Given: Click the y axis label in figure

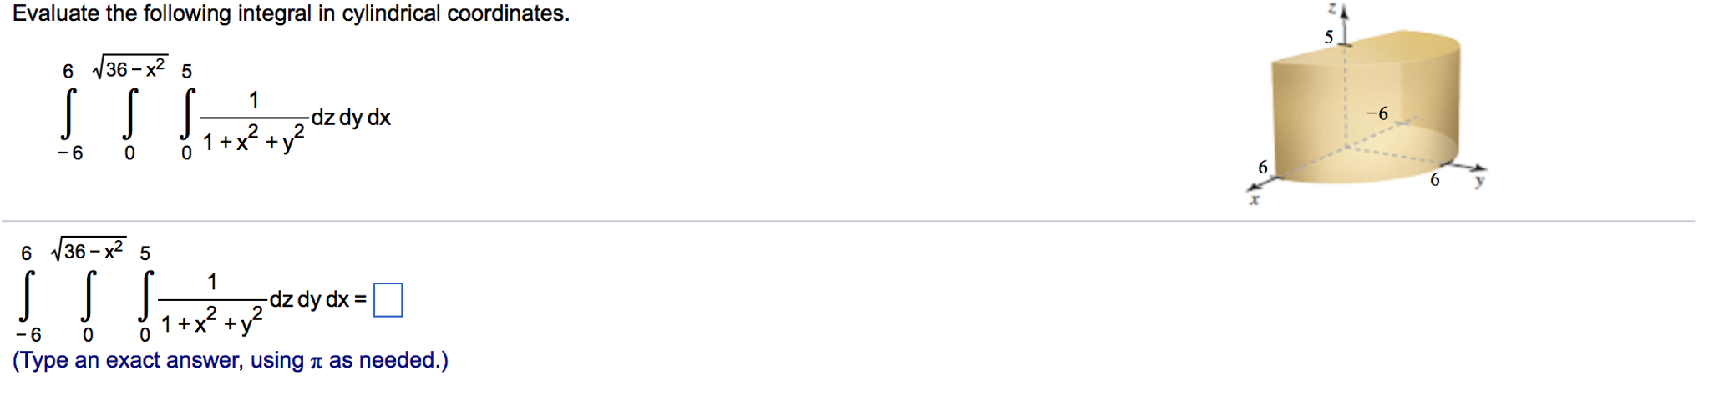Looking at the screenshot, I should tap(1479, 180).
